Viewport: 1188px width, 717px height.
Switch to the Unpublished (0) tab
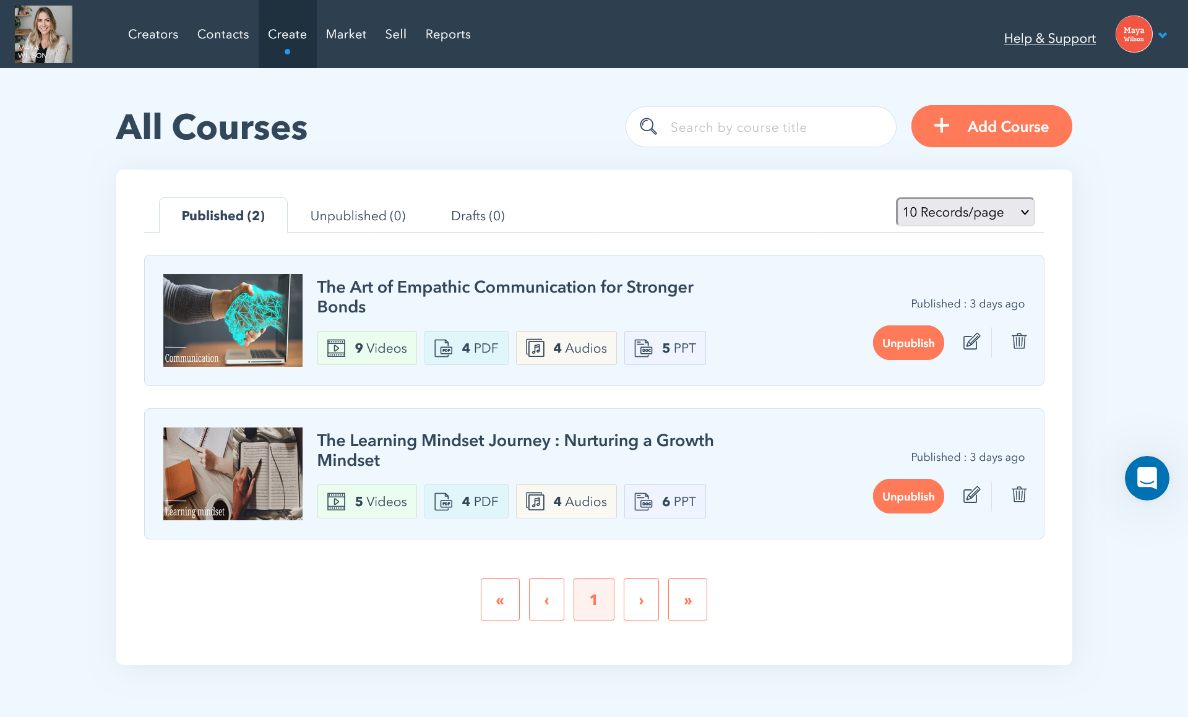[358, 216]
